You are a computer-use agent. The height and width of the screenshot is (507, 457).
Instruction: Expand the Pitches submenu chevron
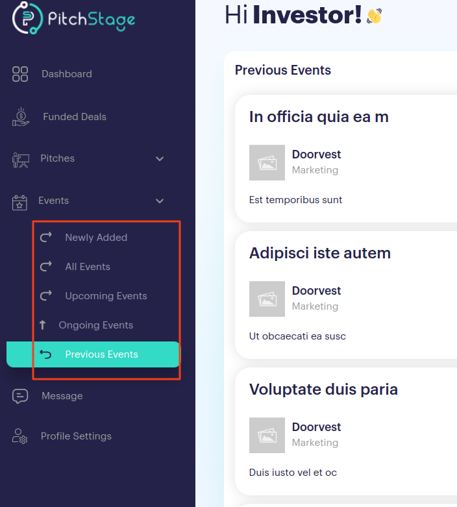(160, 159)
